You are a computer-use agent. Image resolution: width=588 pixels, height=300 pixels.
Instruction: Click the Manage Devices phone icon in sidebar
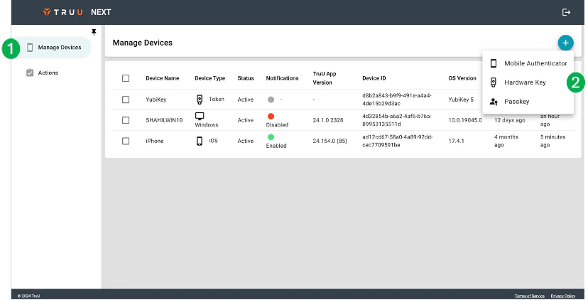pos(30,48)
